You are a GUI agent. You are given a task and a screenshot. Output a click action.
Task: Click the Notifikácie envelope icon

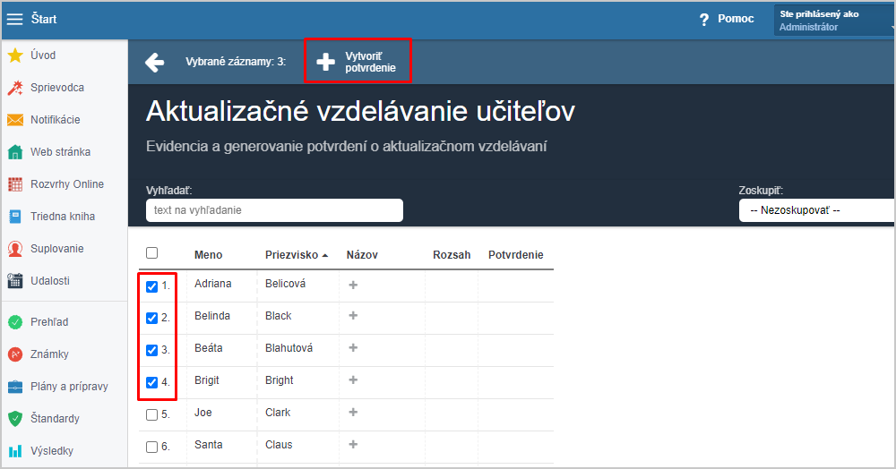(15, 120)
